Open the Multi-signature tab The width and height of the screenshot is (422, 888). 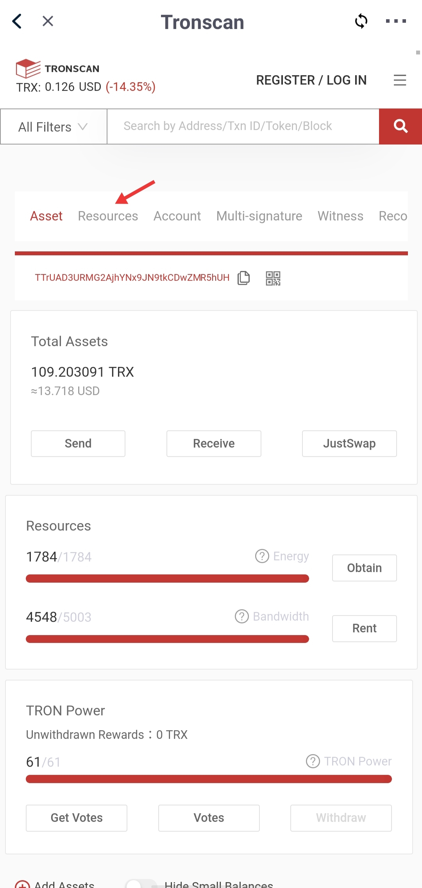coord(259,216)
